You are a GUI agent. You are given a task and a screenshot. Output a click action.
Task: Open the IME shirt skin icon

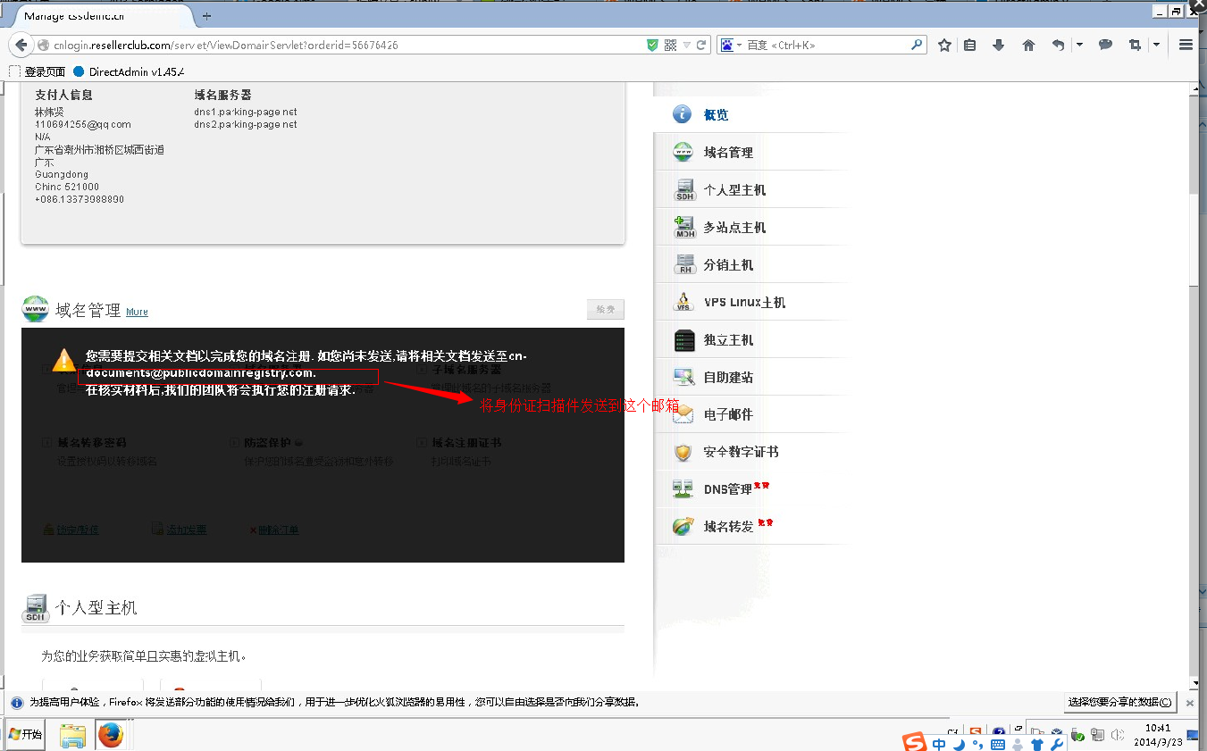[x=1037, y=743]
